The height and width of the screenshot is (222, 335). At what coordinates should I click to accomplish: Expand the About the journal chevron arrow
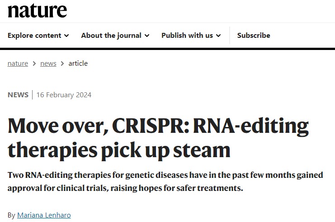click(x=146, y=36)
